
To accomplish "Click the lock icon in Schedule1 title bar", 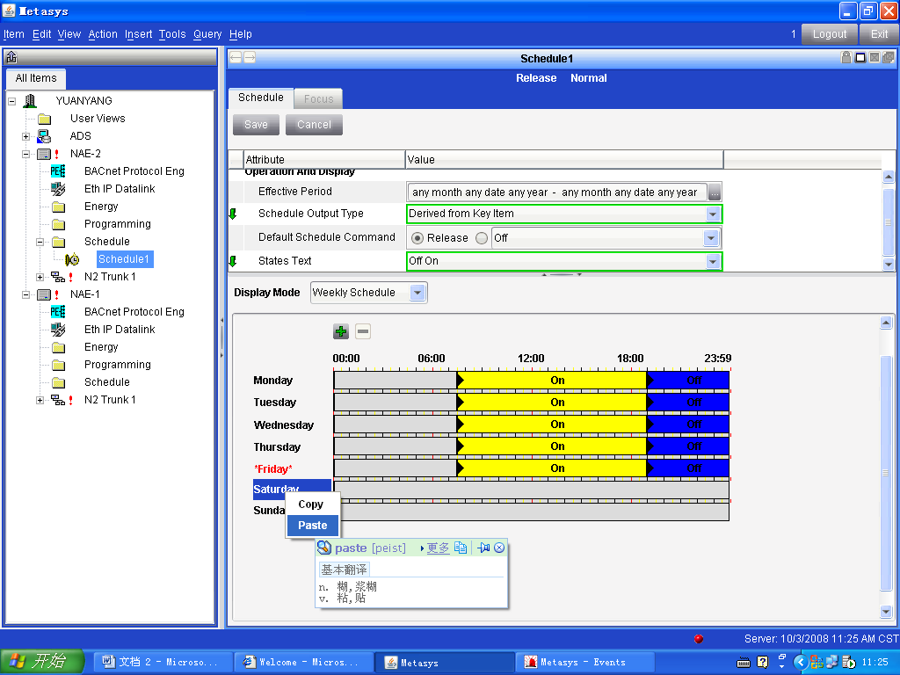I will [846, 58].
